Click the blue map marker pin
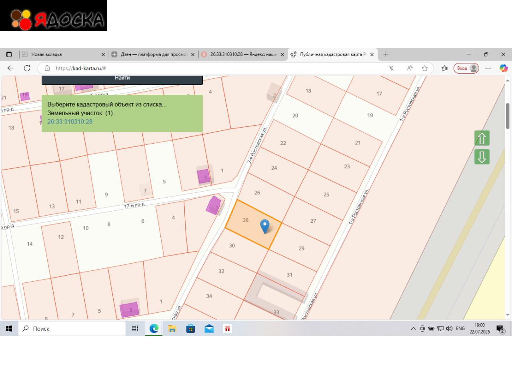The height and width of the screenshot is (384, 512). tap(264, 226)
